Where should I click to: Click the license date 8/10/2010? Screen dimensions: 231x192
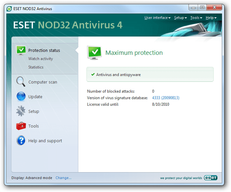point(160,104)
